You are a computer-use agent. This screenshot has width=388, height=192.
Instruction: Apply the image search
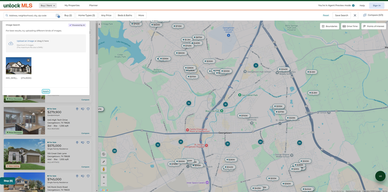46,91
